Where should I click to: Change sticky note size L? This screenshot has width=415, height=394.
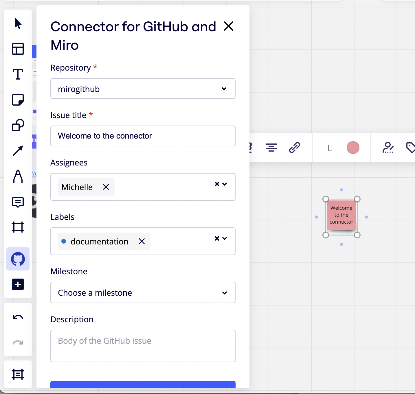tap(330, 148)
